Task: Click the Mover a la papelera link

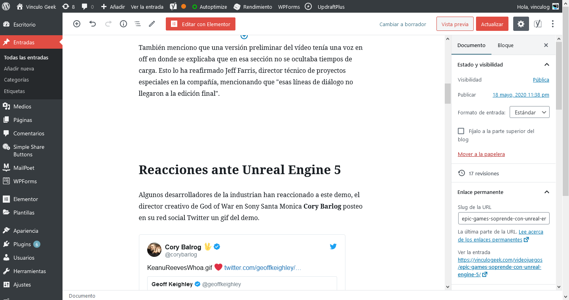Action: (481, 154)
